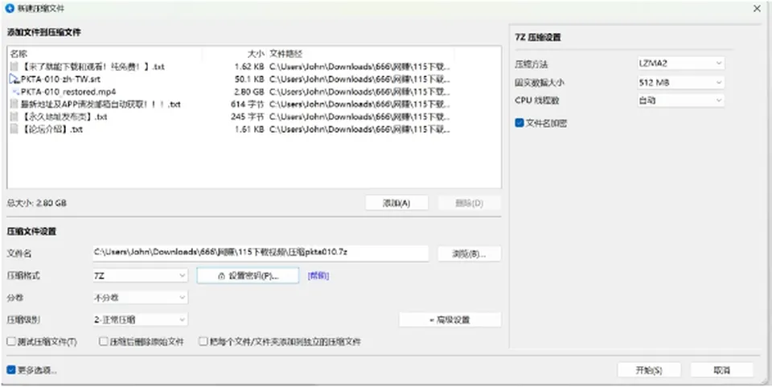
Task: Click the 2.80 GB size cell in file list
Action: click(248, 92)
